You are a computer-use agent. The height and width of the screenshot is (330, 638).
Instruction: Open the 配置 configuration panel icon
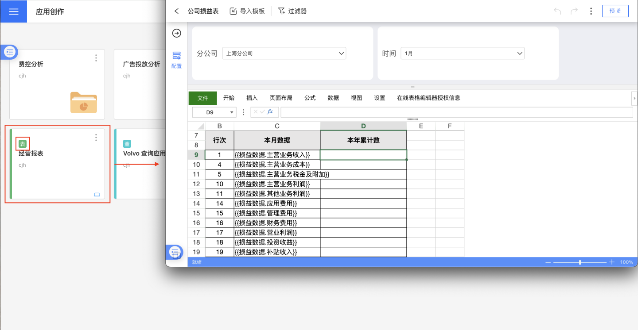[177, 60]
